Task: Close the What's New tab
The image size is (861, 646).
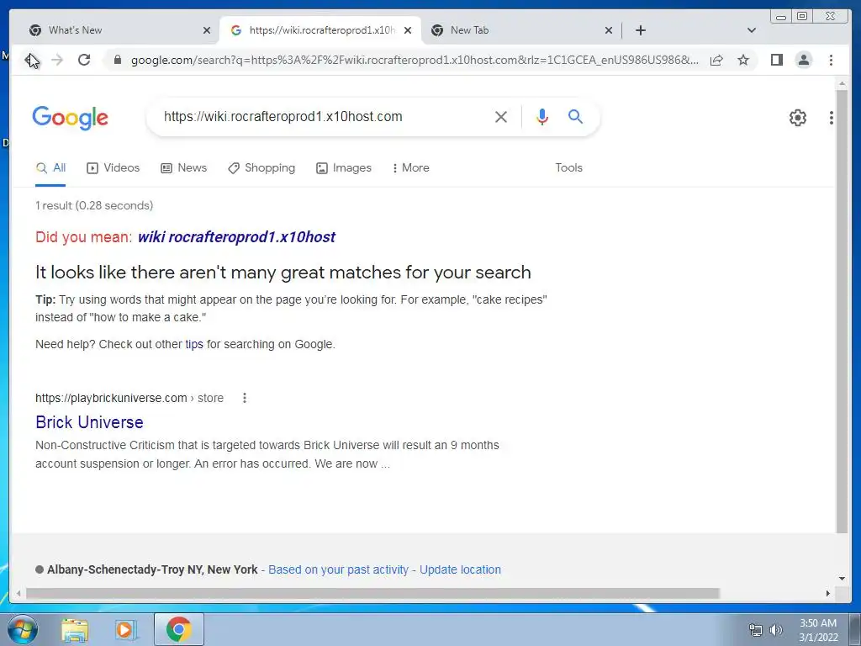Action: [x=207, y=30]
